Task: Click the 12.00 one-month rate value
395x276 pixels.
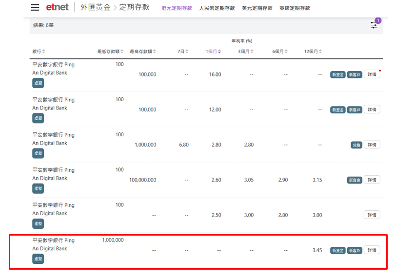Action: tap(215, 110)
